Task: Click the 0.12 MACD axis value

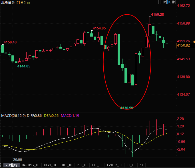Action: (180, 134)
